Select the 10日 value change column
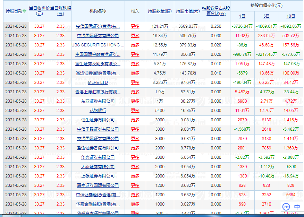 click(290, 16)
